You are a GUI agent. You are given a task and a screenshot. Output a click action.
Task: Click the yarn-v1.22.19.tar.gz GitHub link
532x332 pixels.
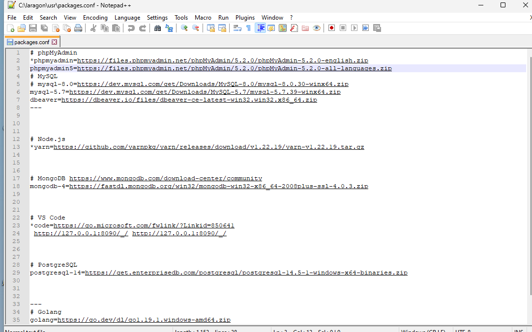click(x=208, y=147)
